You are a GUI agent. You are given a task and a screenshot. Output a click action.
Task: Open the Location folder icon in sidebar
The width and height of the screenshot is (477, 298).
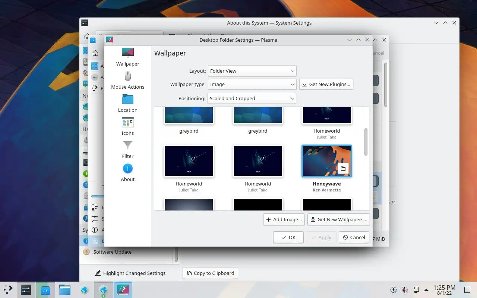(x=127, y=99)
